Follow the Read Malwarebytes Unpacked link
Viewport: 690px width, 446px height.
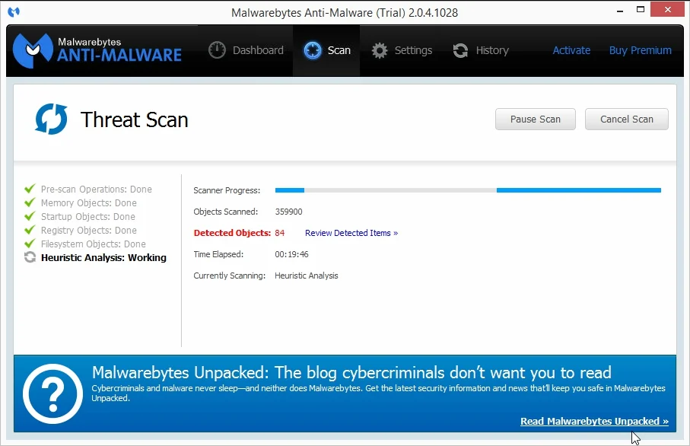594,421
